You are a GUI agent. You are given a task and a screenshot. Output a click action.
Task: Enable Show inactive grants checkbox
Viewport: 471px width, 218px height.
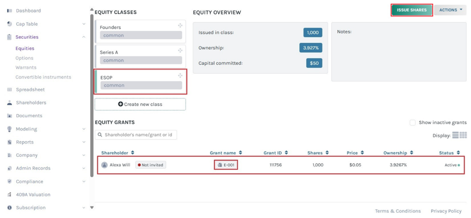(x=413, y=122)
